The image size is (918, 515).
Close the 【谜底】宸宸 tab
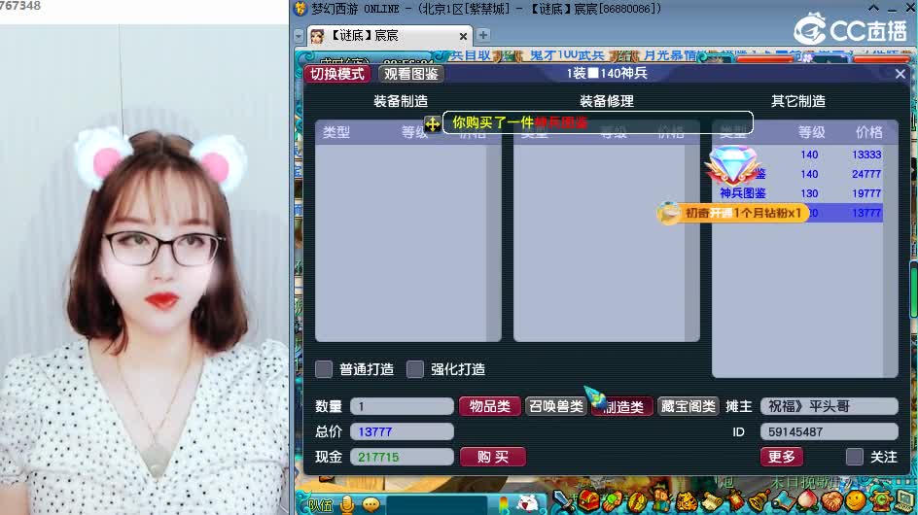(463, 36)
